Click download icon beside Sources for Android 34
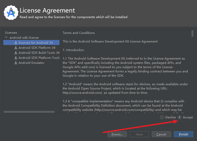 coord(16,43)
